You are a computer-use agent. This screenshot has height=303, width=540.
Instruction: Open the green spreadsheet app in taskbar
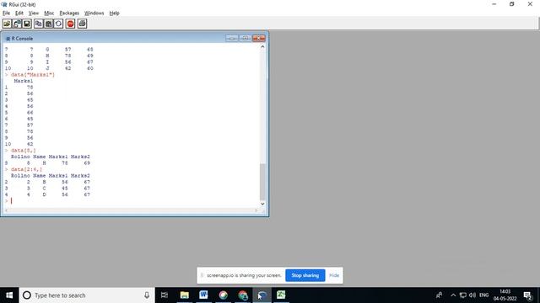[x=281, y=295]
